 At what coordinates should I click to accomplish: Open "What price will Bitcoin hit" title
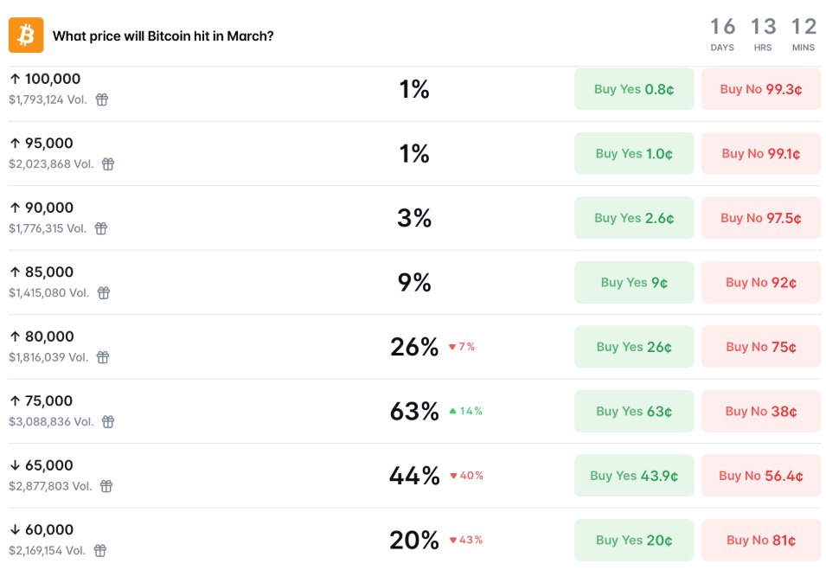[x=163, y=36]
